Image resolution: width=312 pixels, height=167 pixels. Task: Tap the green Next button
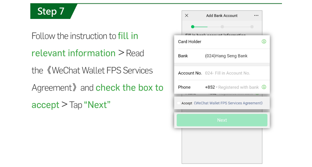click(x=222, y=120)
